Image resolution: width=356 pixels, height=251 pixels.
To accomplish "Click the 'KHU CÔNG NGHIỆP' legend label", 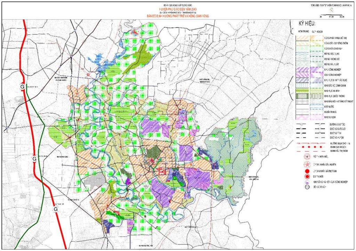I will click(x=333, y=70).
